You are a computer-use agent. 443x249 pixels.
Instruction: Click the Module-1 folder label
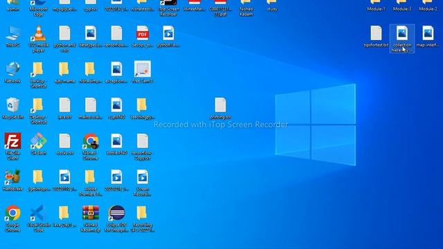pyautogui.click(x=376, y=9)
